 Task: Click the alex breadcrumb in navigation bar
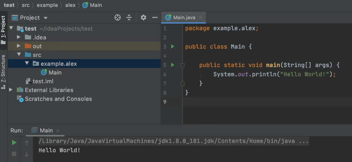point(70,5)
